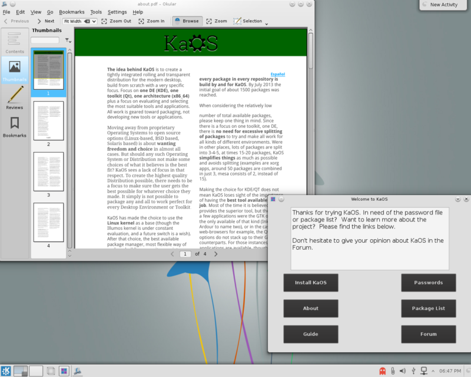Open the volume tray icon

(x=403, y=371)
